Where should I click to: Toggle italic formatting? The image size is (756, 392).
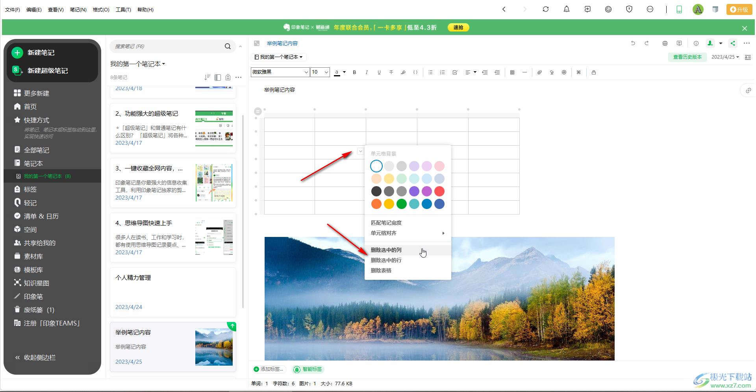367,72
